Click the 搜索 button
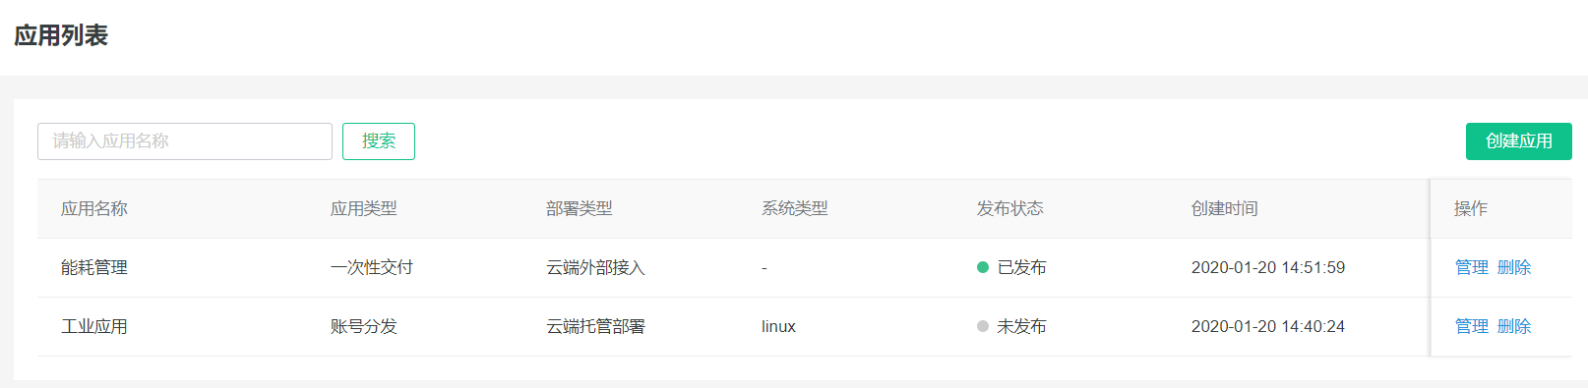The image size is (1588, 388). tap(379, 141)
